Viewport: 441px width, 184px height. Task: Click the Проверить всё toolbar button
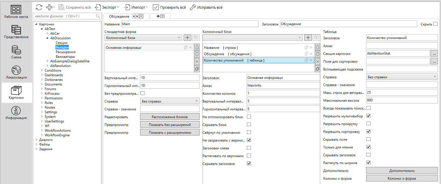(169, 7)
